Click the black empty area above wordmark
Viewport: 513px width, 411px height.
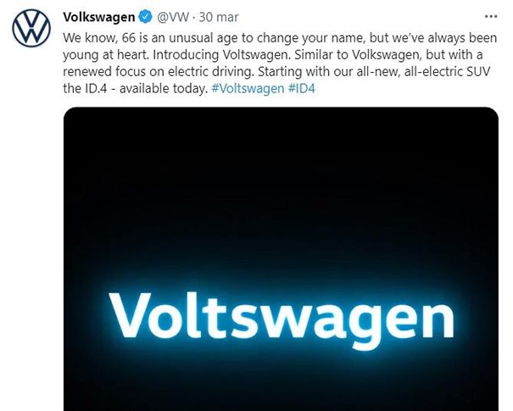(281, 190)
